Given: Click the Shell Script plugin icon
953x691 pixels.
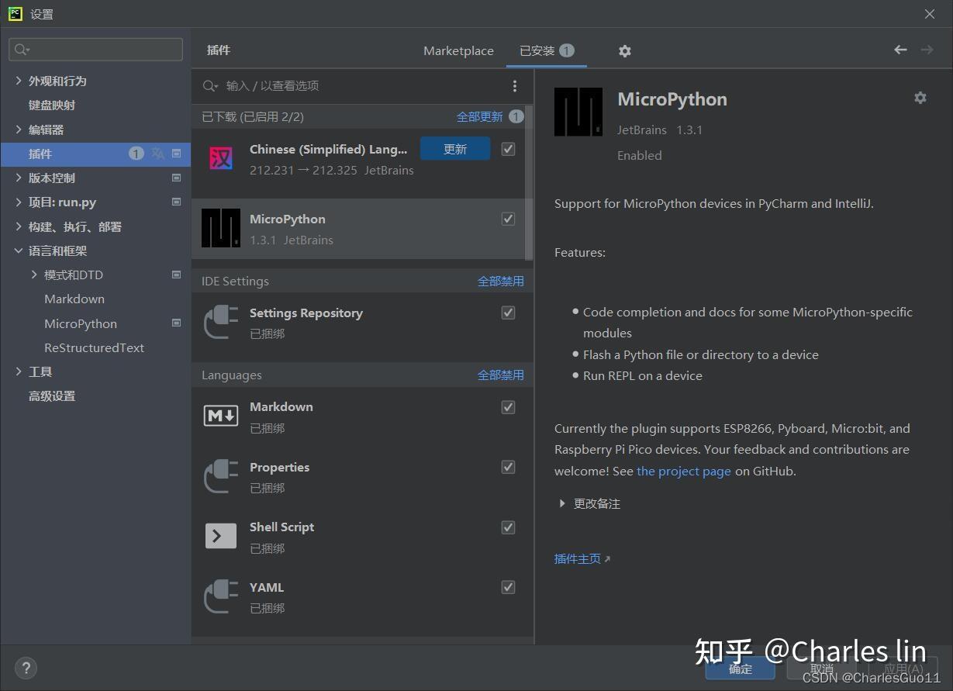Looking at the screenshot, I should (x=220, y=536).
